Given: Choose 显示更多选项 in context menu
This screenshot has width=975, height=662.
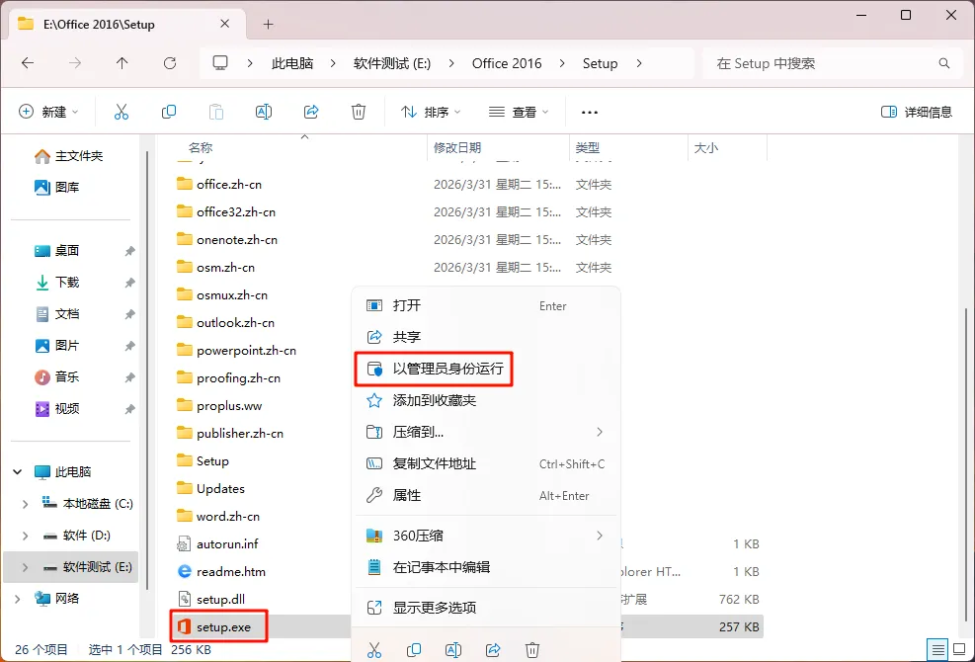Looking at the screenshot, I should 486,608.
